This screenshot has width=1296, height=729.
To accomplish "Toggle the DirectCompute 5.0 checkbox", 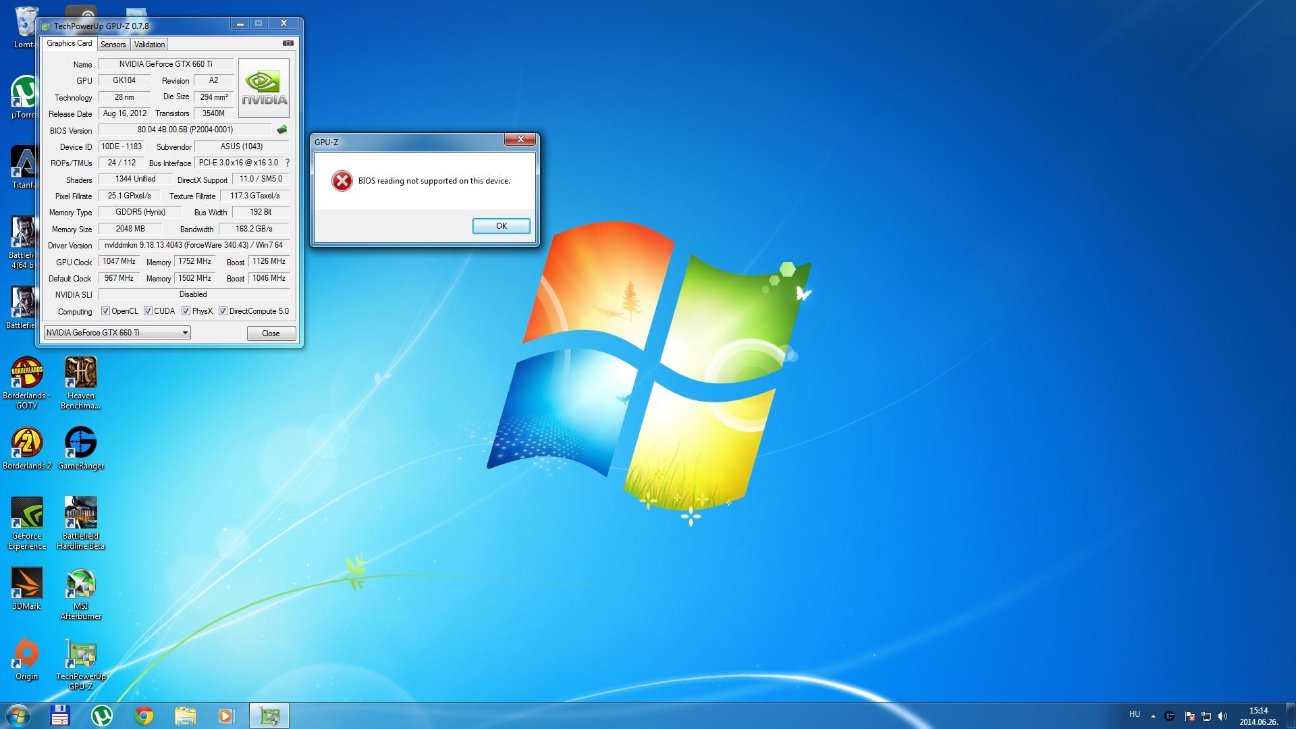I will [x=223, y=311].
